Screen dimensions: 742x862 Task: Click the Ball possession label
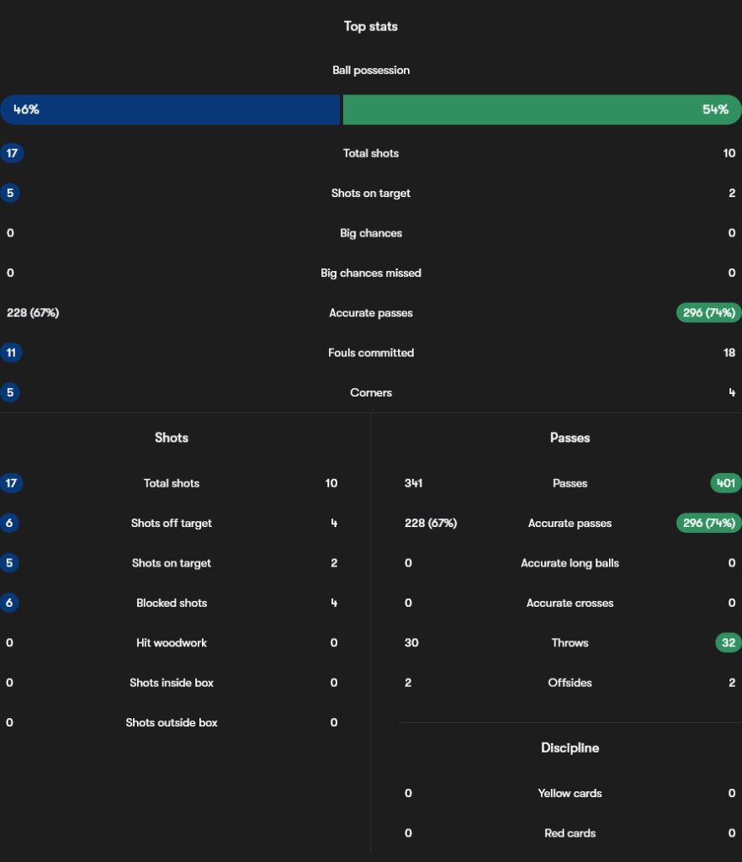pyautogui.click(x=371, y=70)
